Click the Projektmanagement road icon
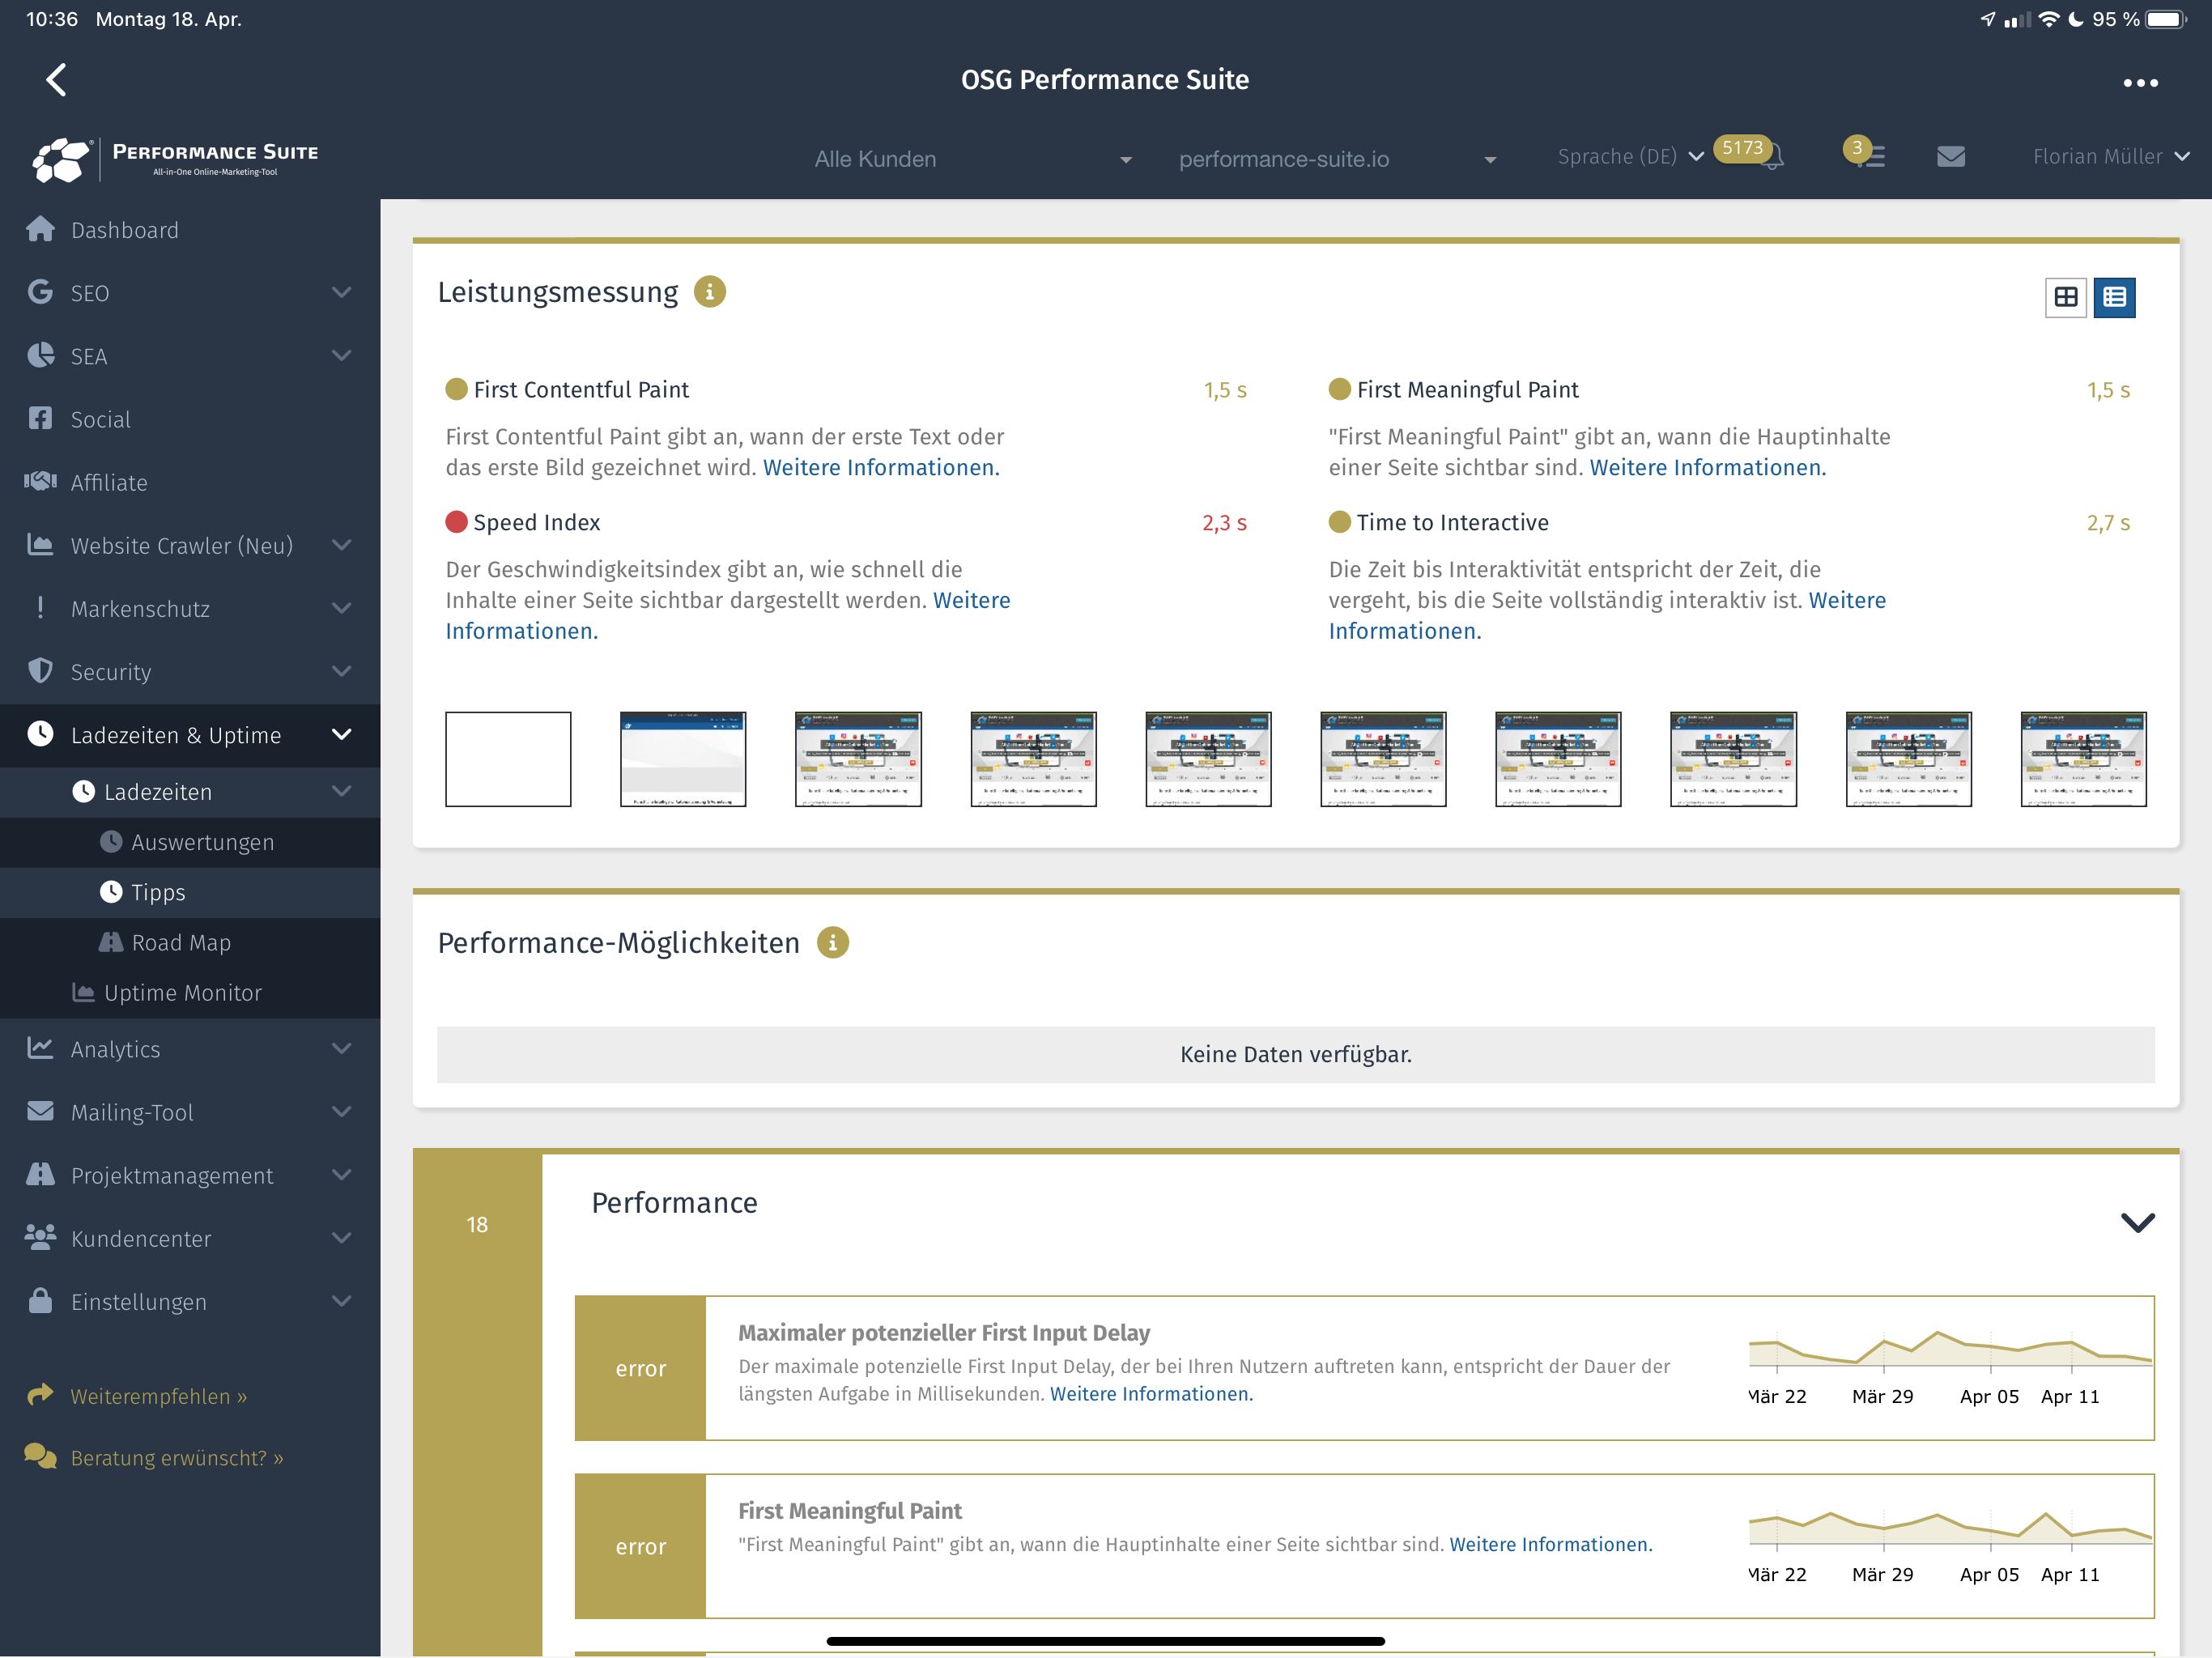This screenshot has height=1658, width=2212. (40, 1174)
